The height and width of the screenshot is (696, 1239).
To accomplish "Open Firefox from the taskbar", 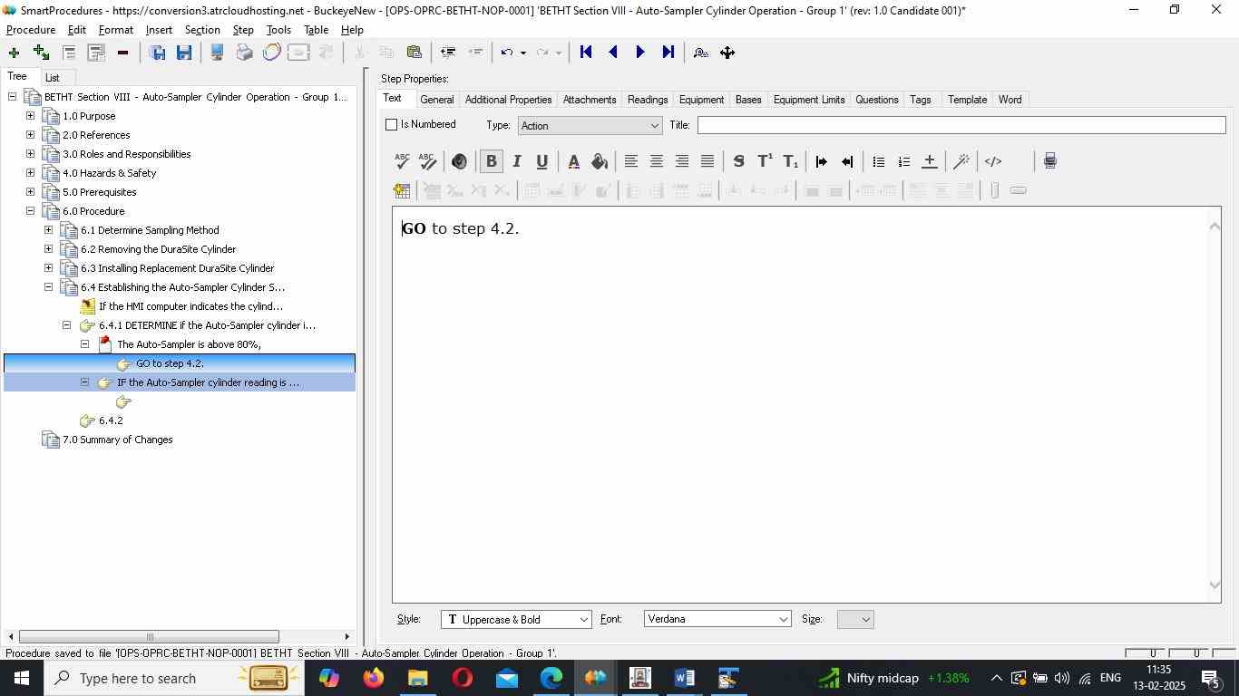I will click(373, 678).
